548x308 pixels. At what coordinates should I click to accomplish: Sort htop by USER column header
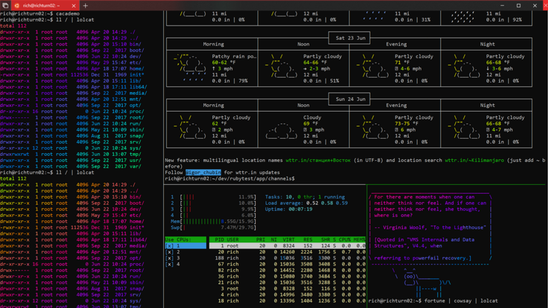[233, 240]
